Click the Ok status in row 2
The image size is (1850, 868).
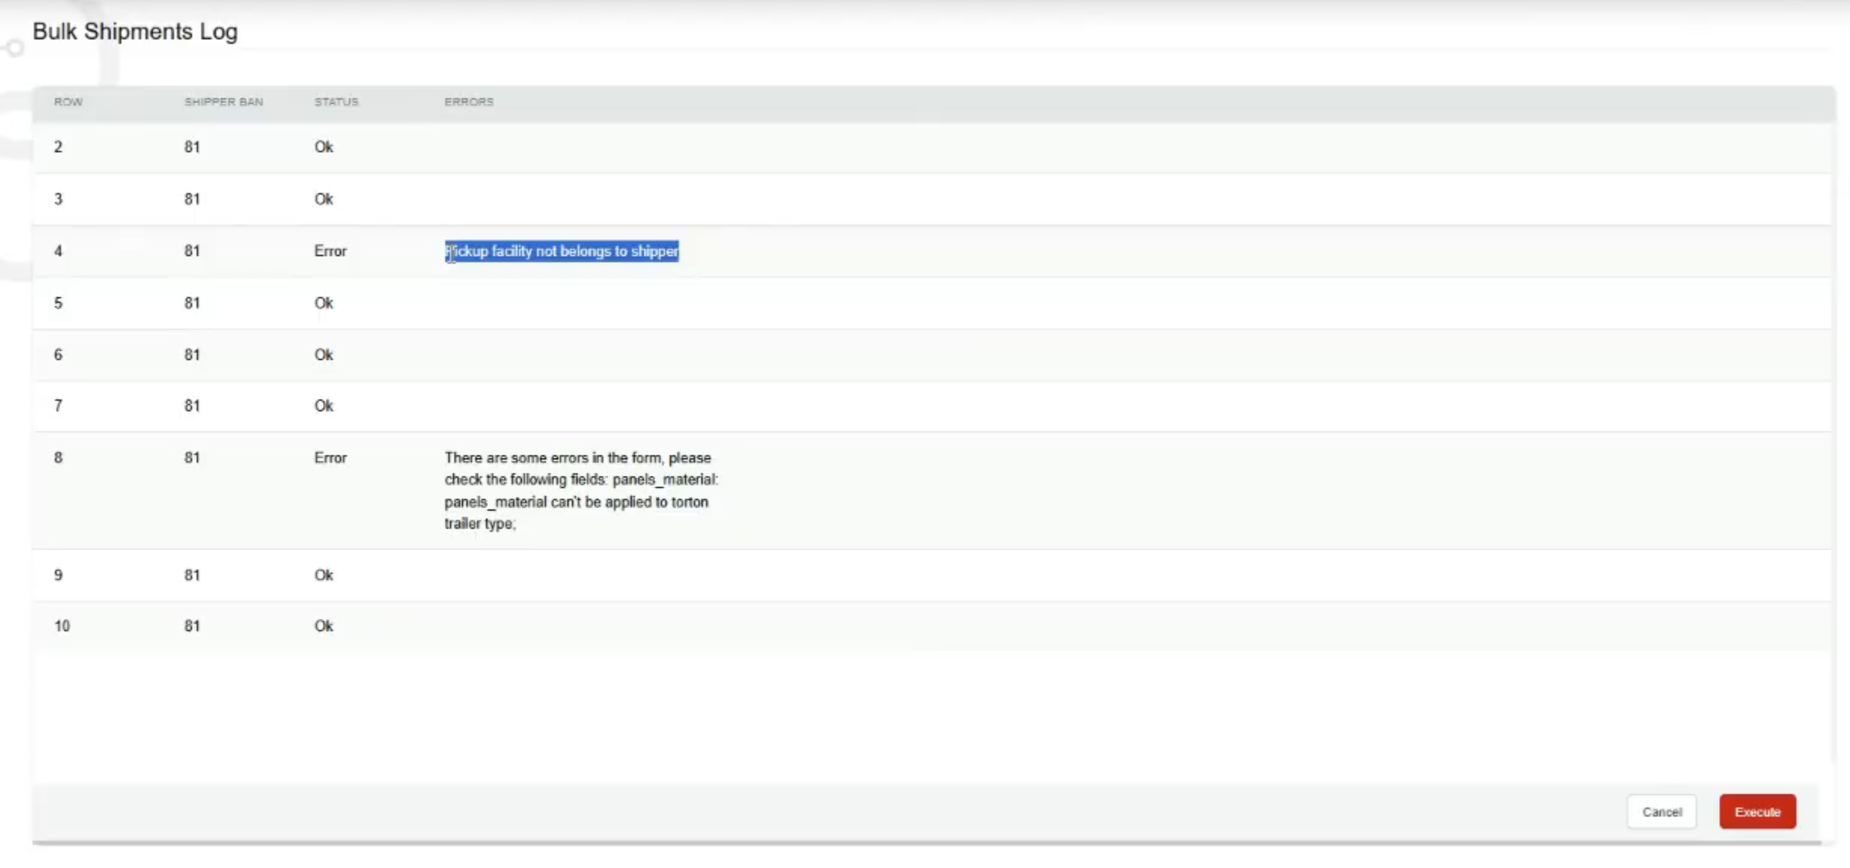tap(324, 147)
